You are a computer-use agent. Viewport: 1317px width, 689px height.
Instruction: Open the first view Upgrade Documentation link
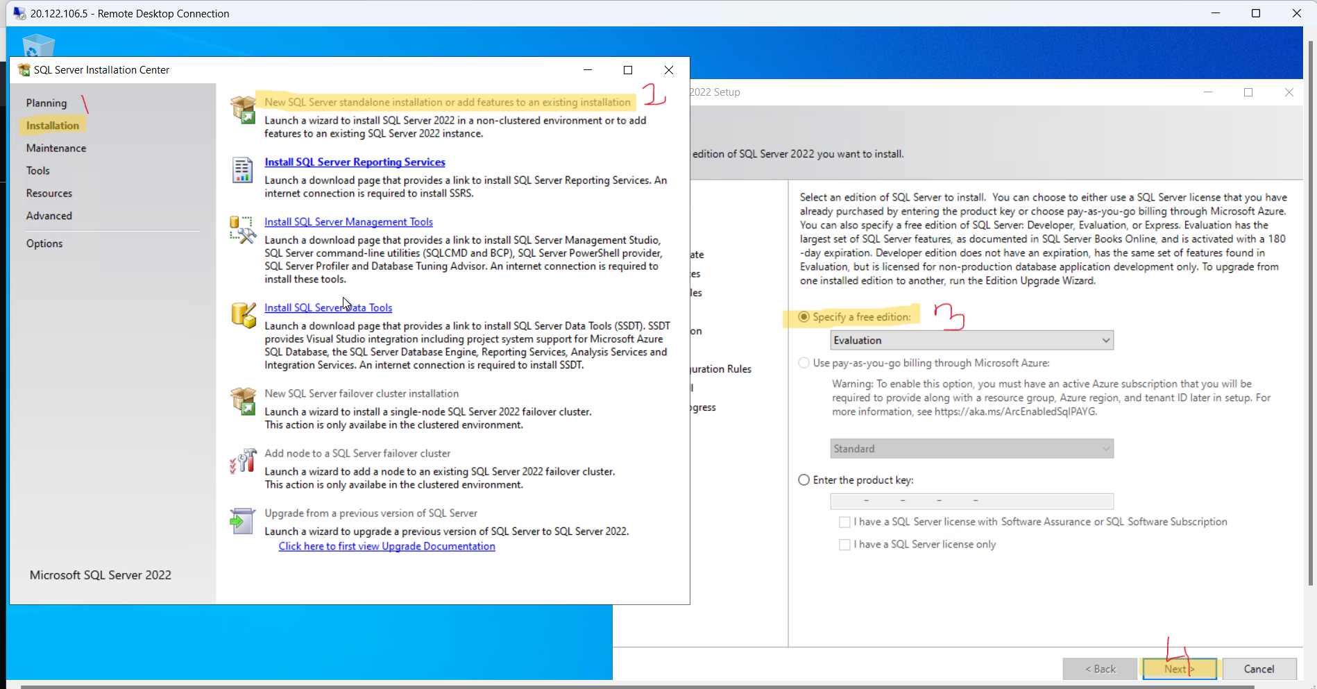[x=386, y=546]
